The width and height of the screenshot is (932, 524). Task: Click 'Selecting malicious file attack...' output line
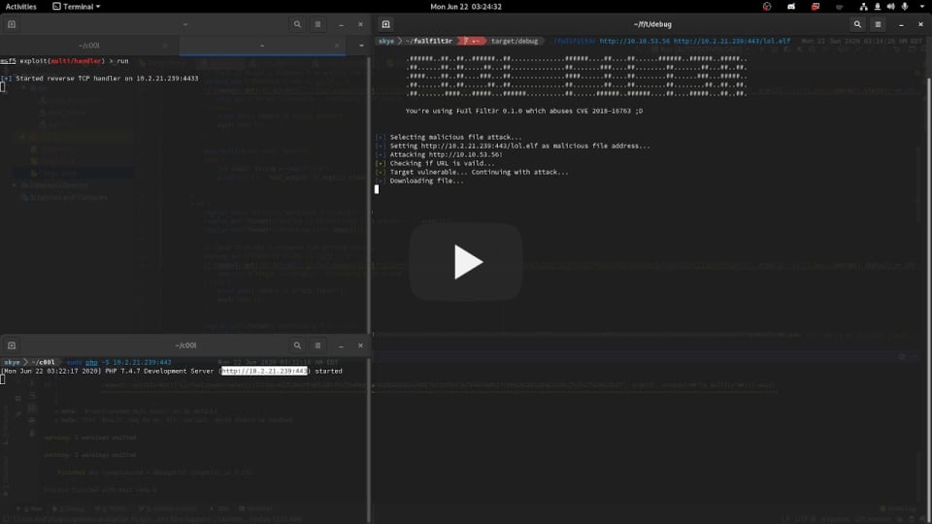449,137
